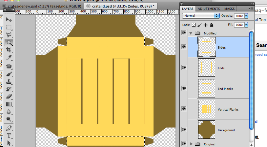267x147 pixels.
Task: Hide the Modified group visibility
Action: click(x=184, y=33)
